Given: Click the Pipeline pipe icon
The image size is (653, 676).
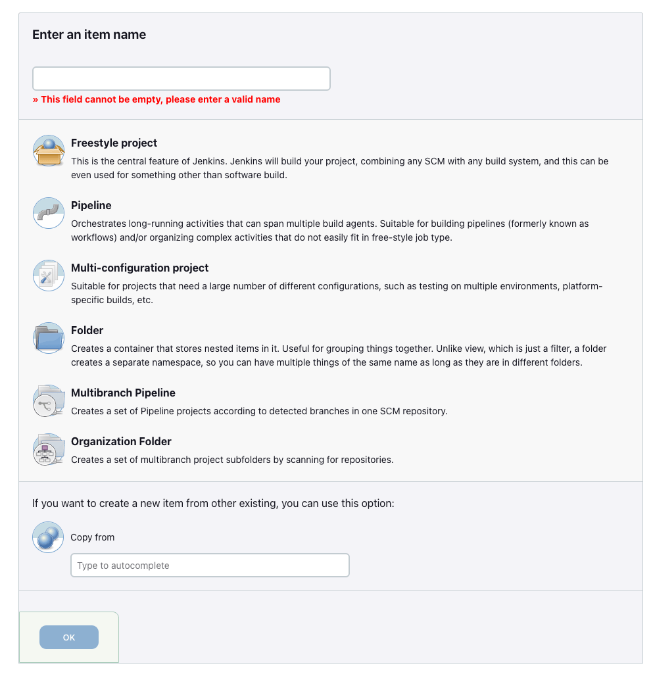Looking at the screenshot, I should tap(49, 213).
